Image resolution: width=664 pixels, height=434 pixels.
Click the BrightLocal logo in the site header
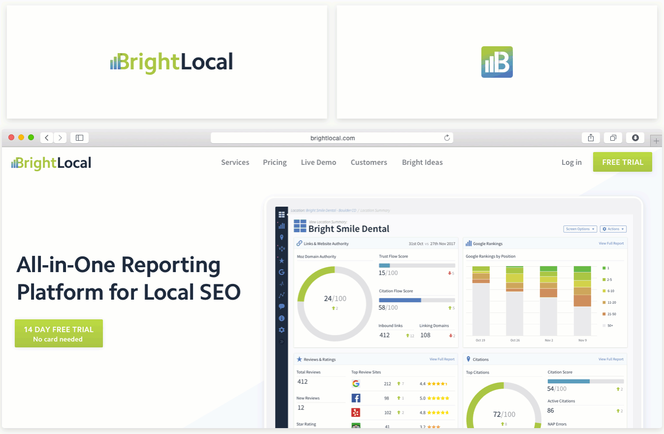coord(51,163)
